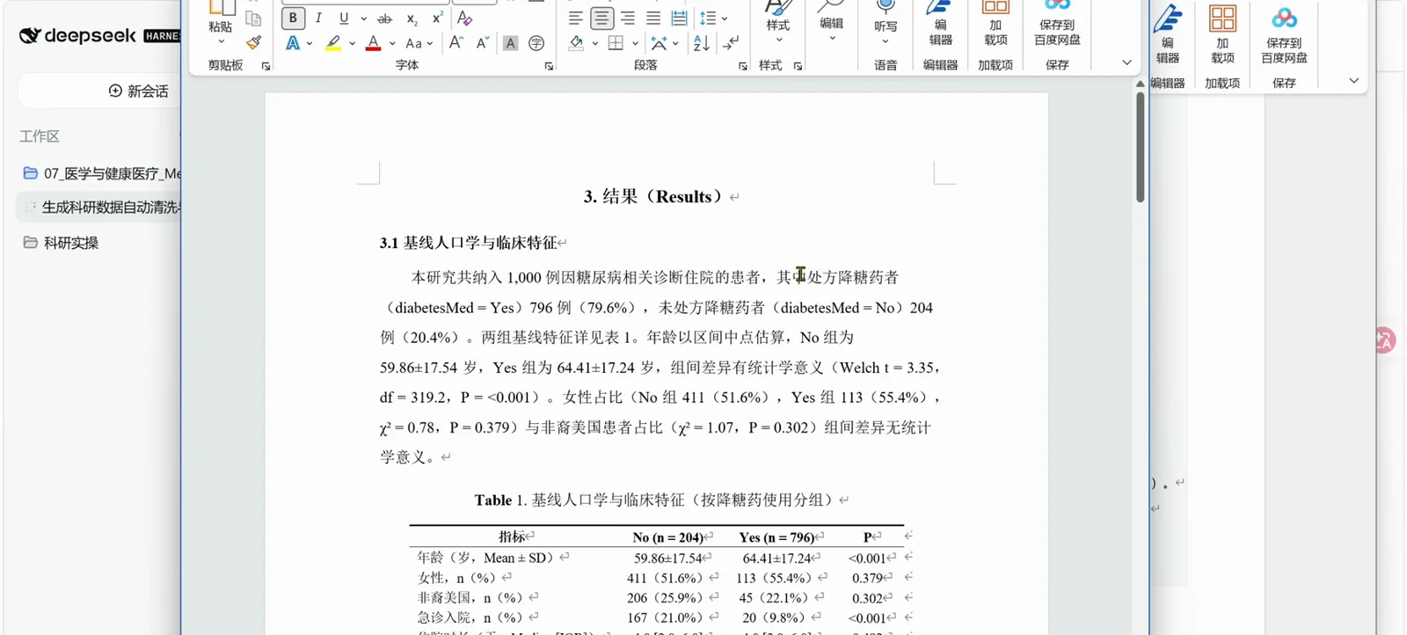
Task: Click the Copy icon in clipboard group
Action: (253, 18)
